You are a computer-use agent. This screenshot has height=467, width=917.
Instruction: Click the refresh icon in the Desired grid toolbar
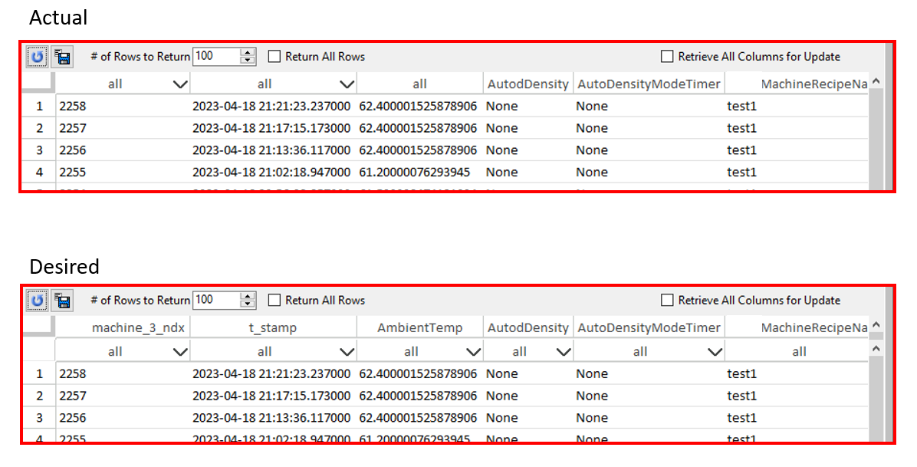tap(35, 301)
